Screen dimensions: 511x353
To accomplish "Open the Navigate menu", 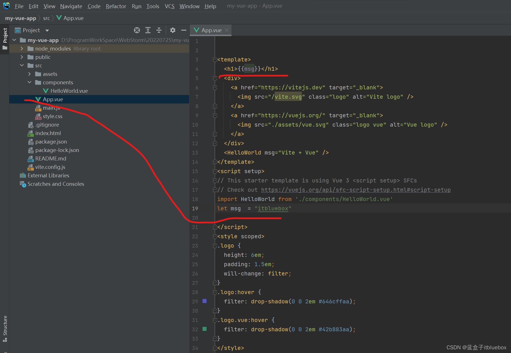I will click(71, 6).
